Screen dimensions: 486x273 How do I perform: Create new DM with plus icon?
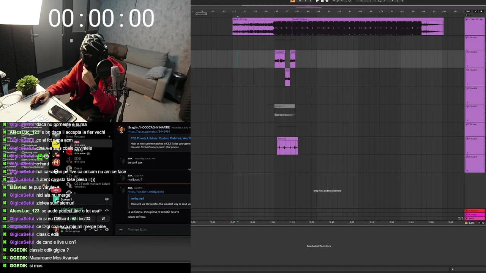tap(109, 136)
